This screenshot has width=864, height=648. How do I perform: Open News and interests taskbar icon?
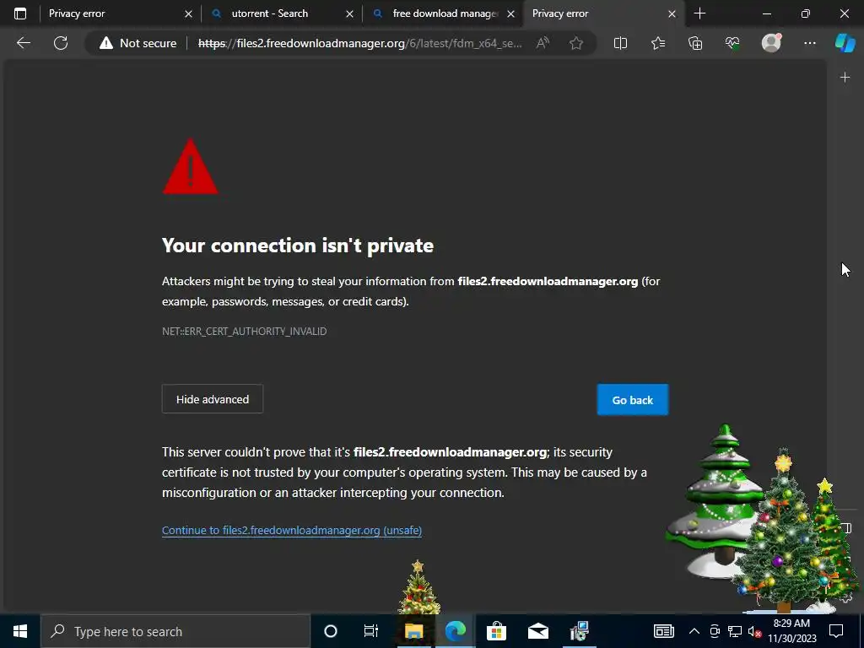coord(663,631)
